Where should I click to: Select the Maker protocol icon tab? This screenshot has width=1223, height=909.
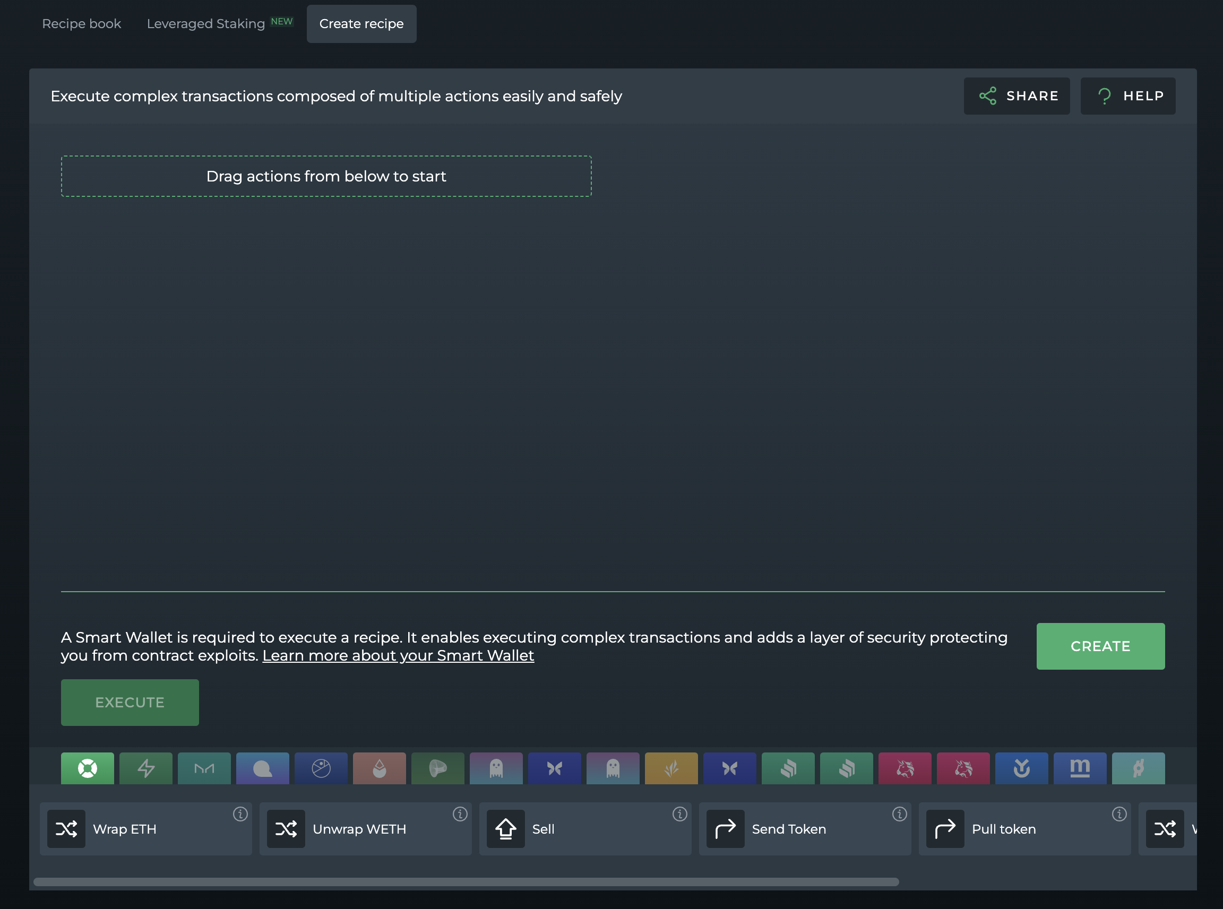coord(204,768)
